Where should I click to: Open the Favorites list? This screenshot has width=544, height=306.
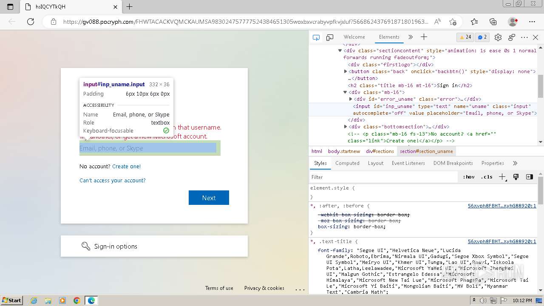point(474,22)
